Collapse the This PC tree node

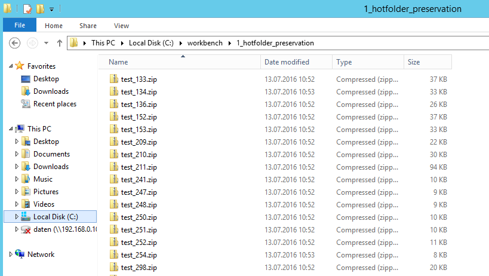tap(11, 129)
